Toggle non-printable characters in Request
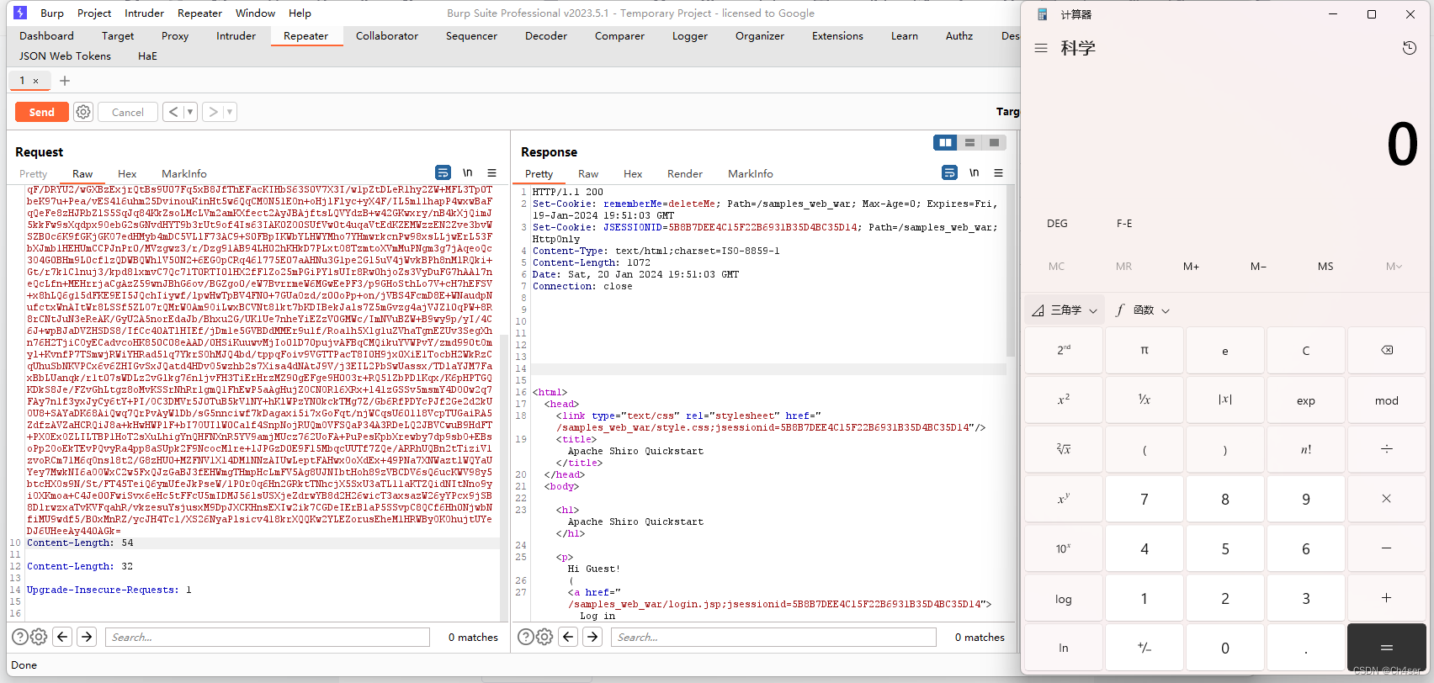This screenshot has height=683, width=1434. pos(467,172)
